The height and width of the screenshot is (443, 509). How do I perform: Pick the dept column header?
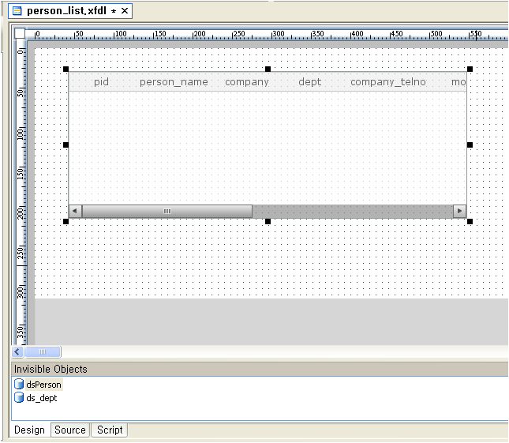[309, 82]
